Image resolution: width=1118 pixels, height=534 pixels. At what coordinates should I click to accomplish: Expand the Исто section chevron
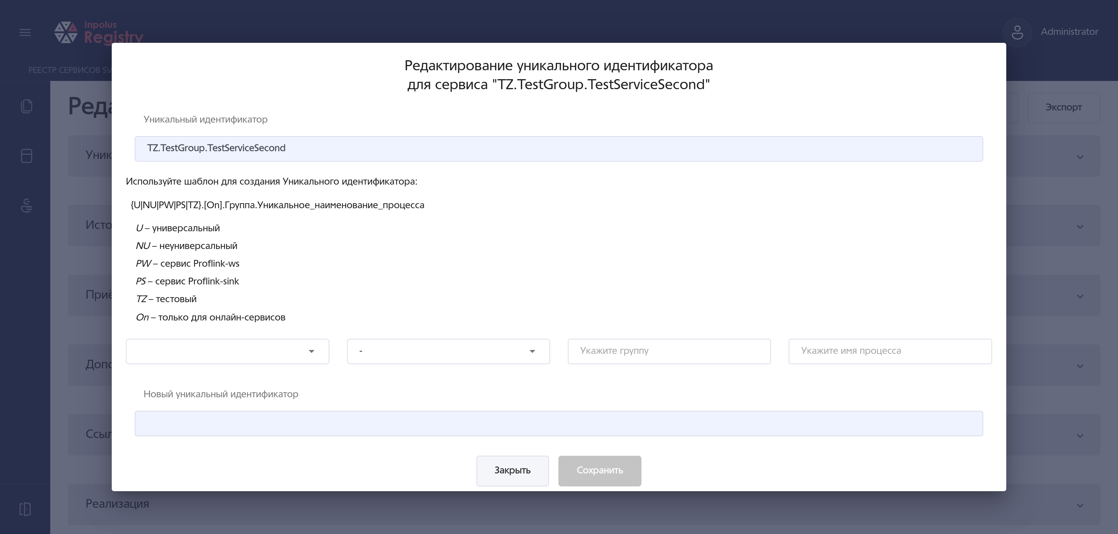[x=1080, y=227]
